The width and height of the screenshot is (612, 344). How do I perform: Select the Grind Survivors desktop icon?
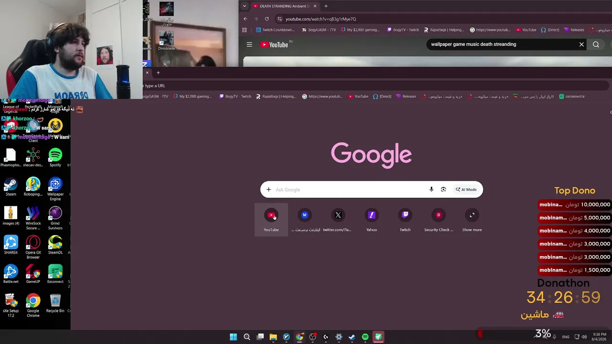(55, 218)
